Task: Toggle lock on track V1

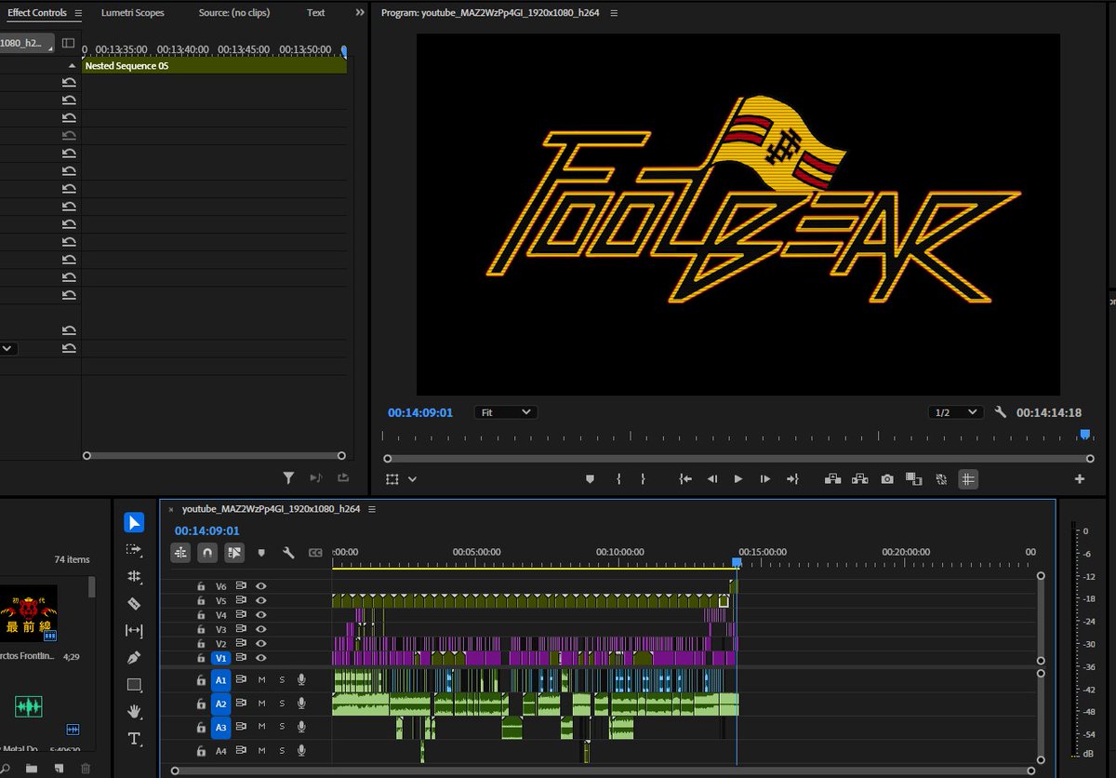Action: (x=201, y=658)
